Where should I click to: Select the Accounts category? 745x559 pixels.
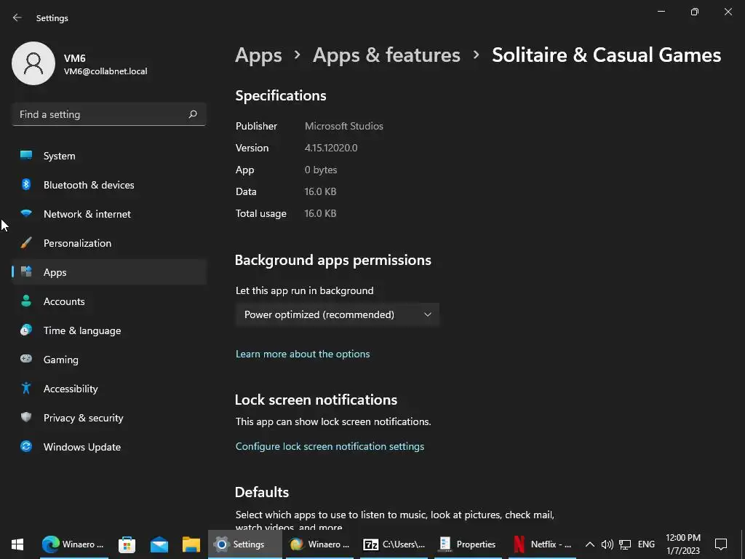coord(64,301)
